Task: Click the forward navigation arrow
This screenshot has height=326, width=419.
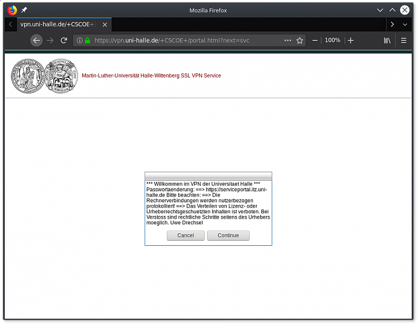Action: 50,40
